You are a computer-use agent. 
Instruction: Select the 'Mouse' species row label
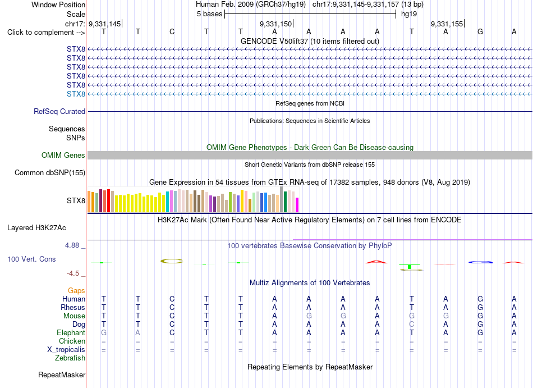coord(74,316)
